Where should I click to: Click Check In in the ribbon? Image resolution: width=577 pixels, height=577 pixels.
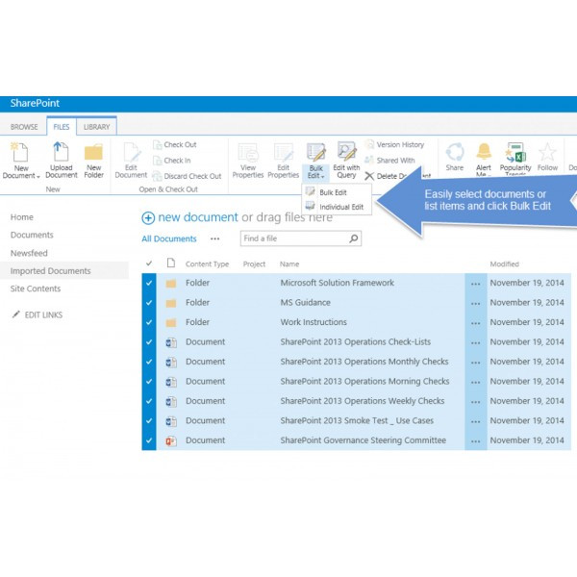(x=172, y=161)
